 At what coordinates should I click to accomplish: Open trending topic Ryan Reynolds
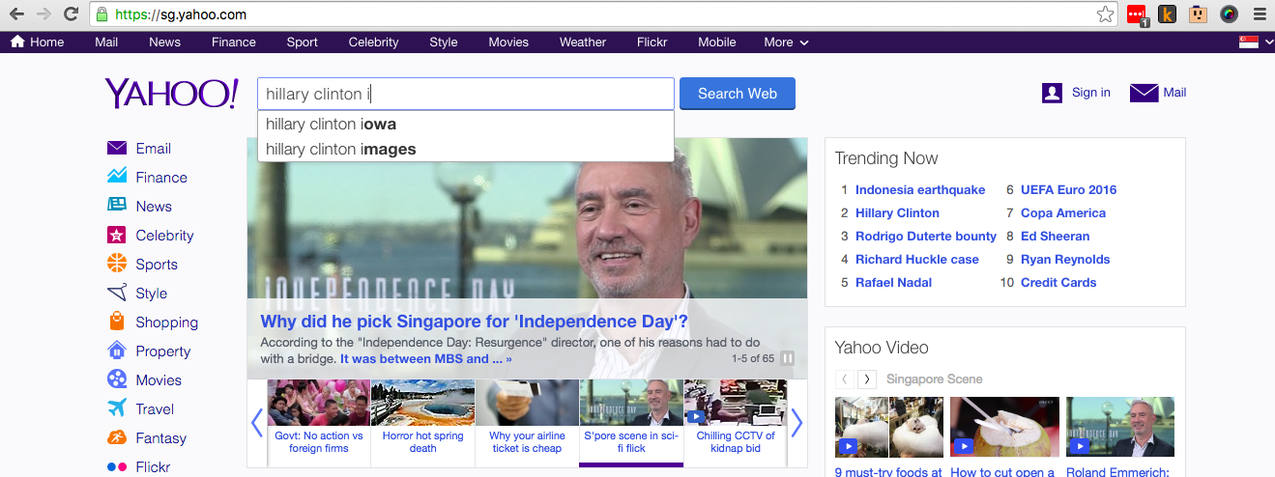click(x=1065, y=259)
